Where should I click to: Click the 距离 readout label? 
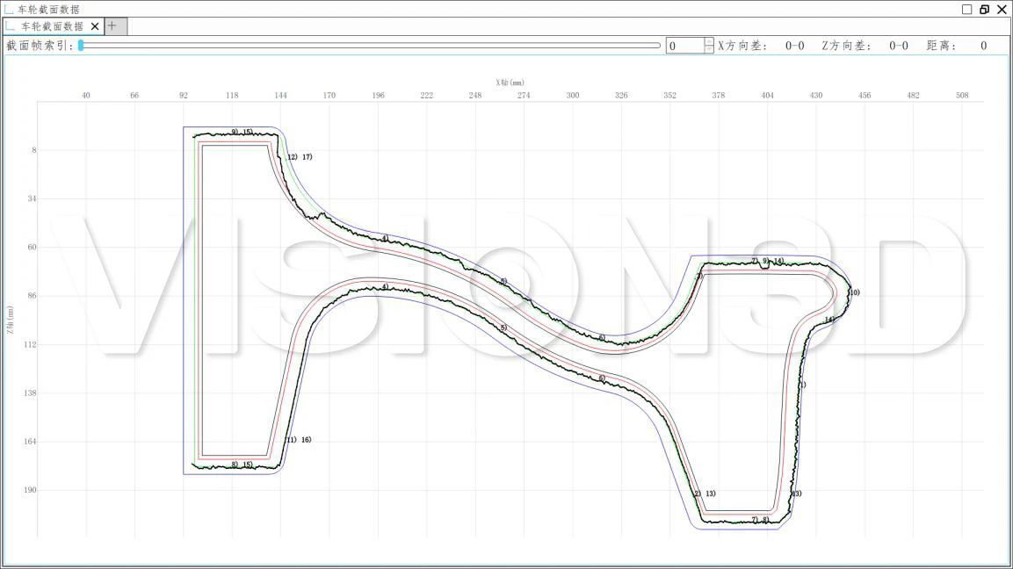coord(941,46)
